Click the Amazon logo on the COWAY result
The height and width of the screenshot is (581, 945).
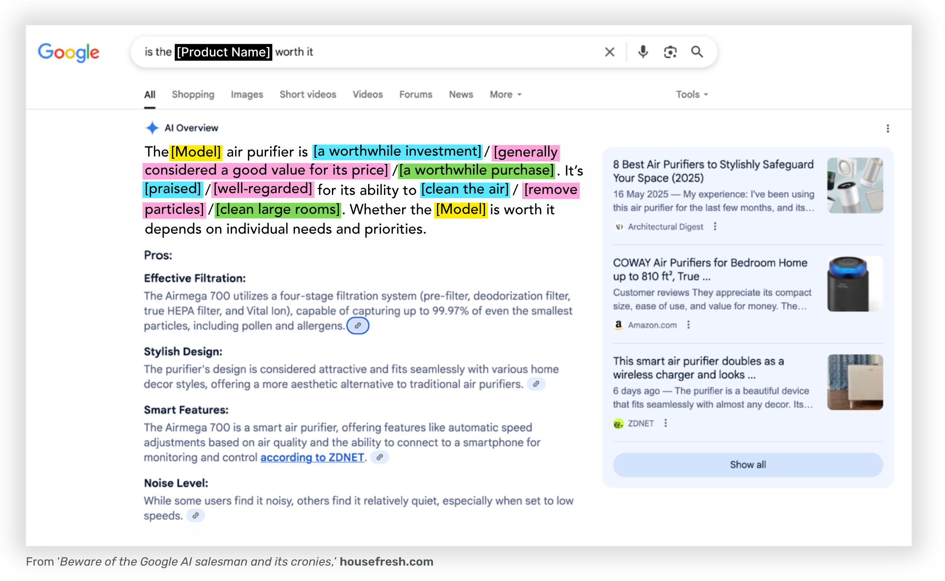618,325
